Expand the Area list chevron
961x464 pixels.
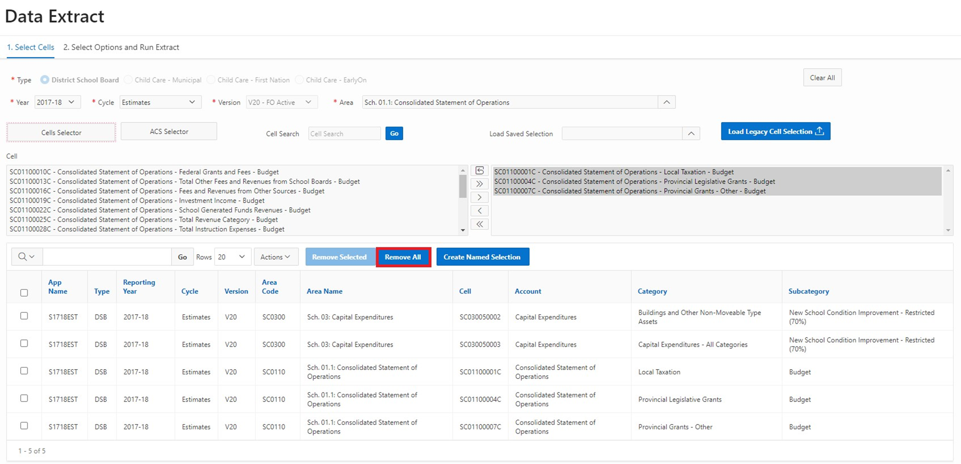pos(666,102)
